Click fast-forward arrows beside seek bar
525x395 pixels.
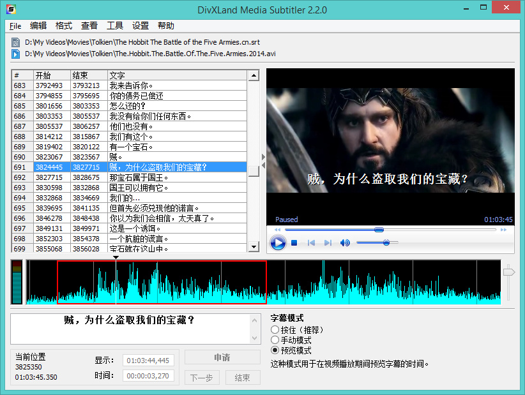[503, 230]
